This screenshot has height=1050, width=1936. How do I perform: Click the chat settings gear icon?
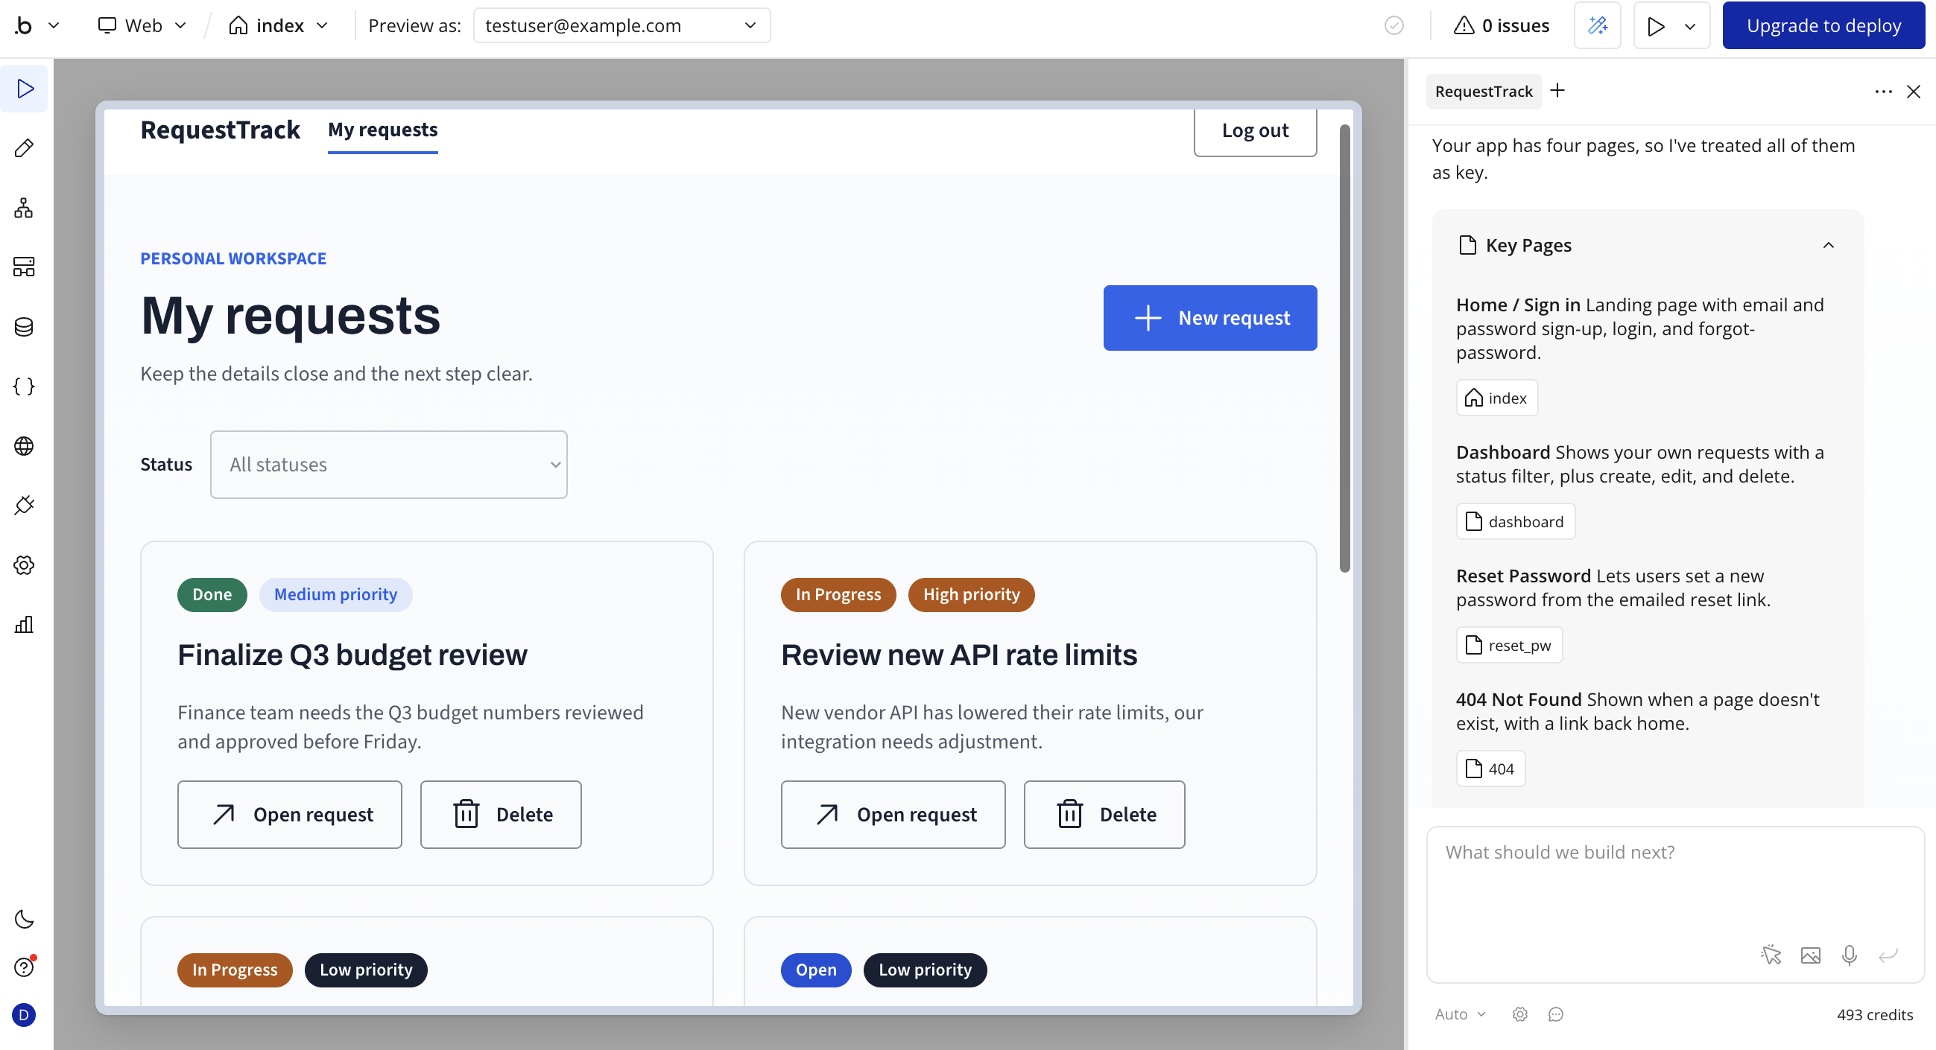coord(1519,1015)
